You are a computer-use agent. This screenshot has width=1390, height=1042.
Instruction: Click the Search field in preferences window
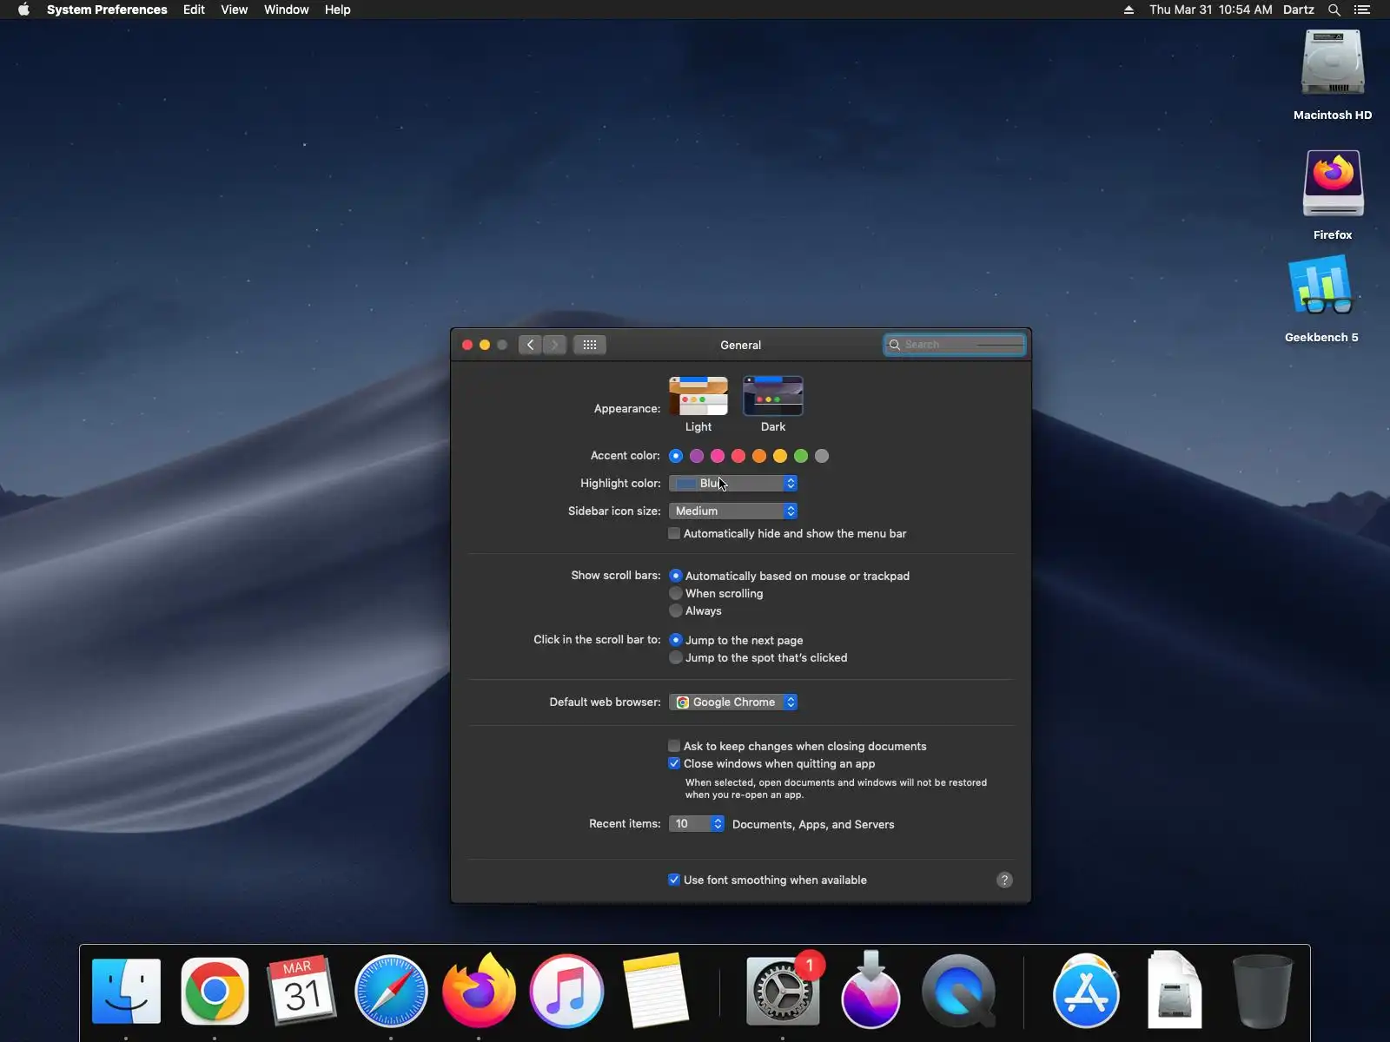pyautogui.click(x=955, y=345)
